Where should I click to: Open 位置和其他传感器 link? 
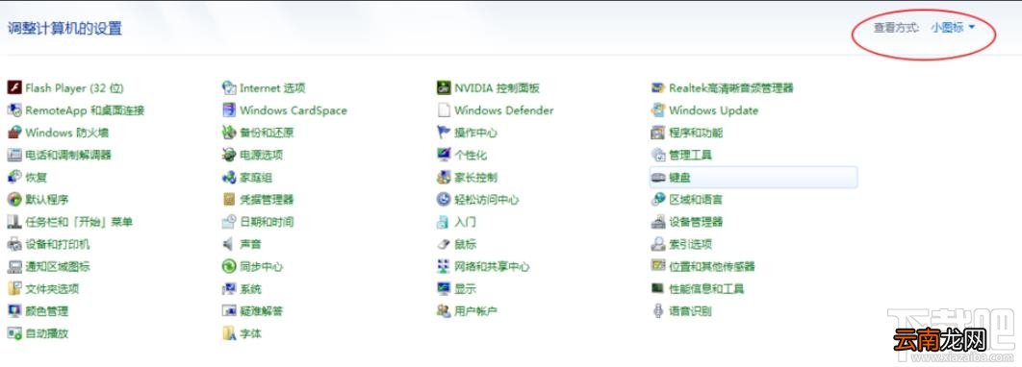[x=712, y=266]
